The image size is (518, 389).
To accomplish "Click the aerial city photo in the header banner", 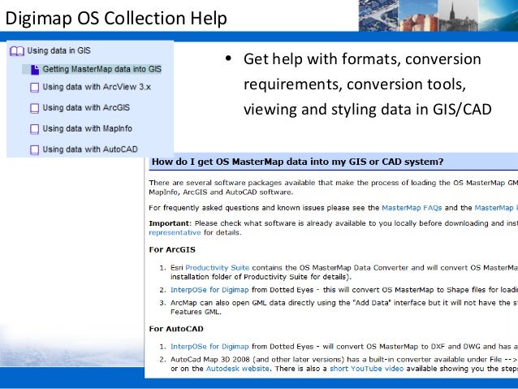I will (x=378, y=15).
